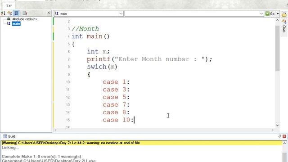Viewport: 288px width, 162px height.
Task: Click 'case 7:' on line 13
Action: coord(116,105)
